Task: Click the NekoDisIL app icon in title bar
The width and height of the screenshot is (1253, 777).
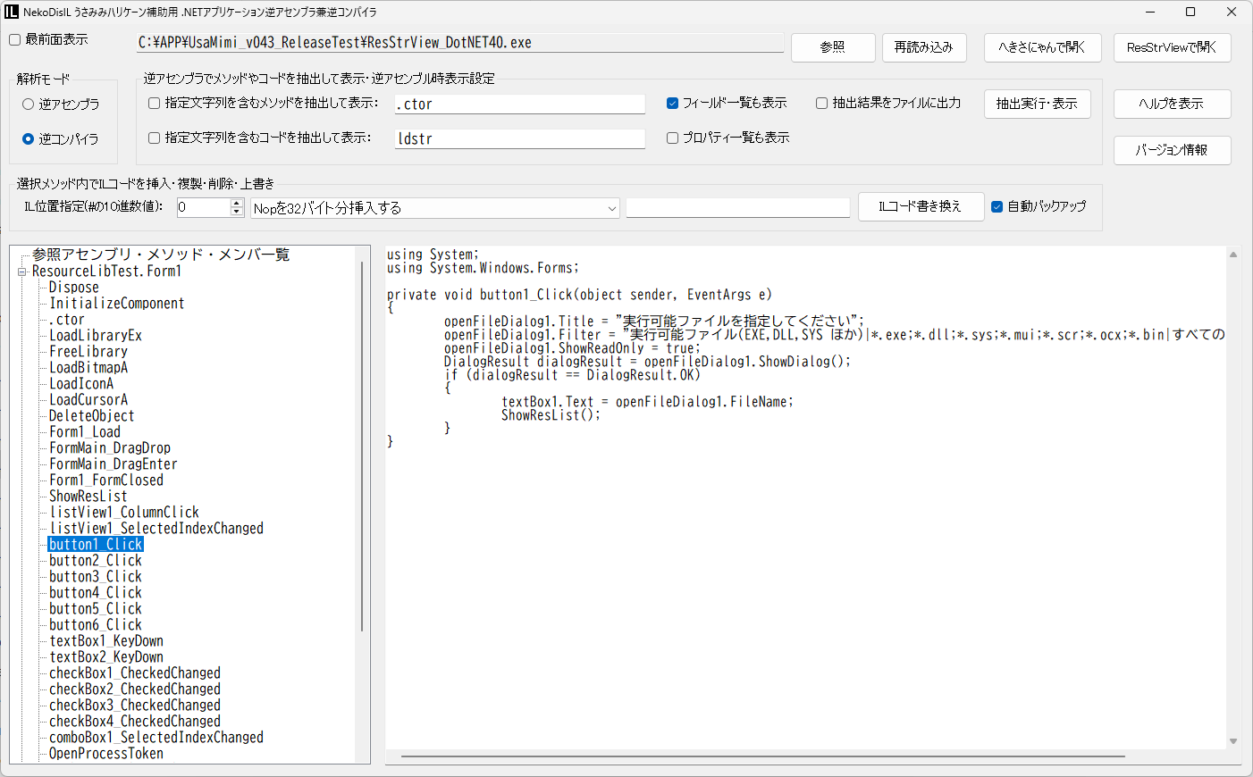Action: click(11, 12)
